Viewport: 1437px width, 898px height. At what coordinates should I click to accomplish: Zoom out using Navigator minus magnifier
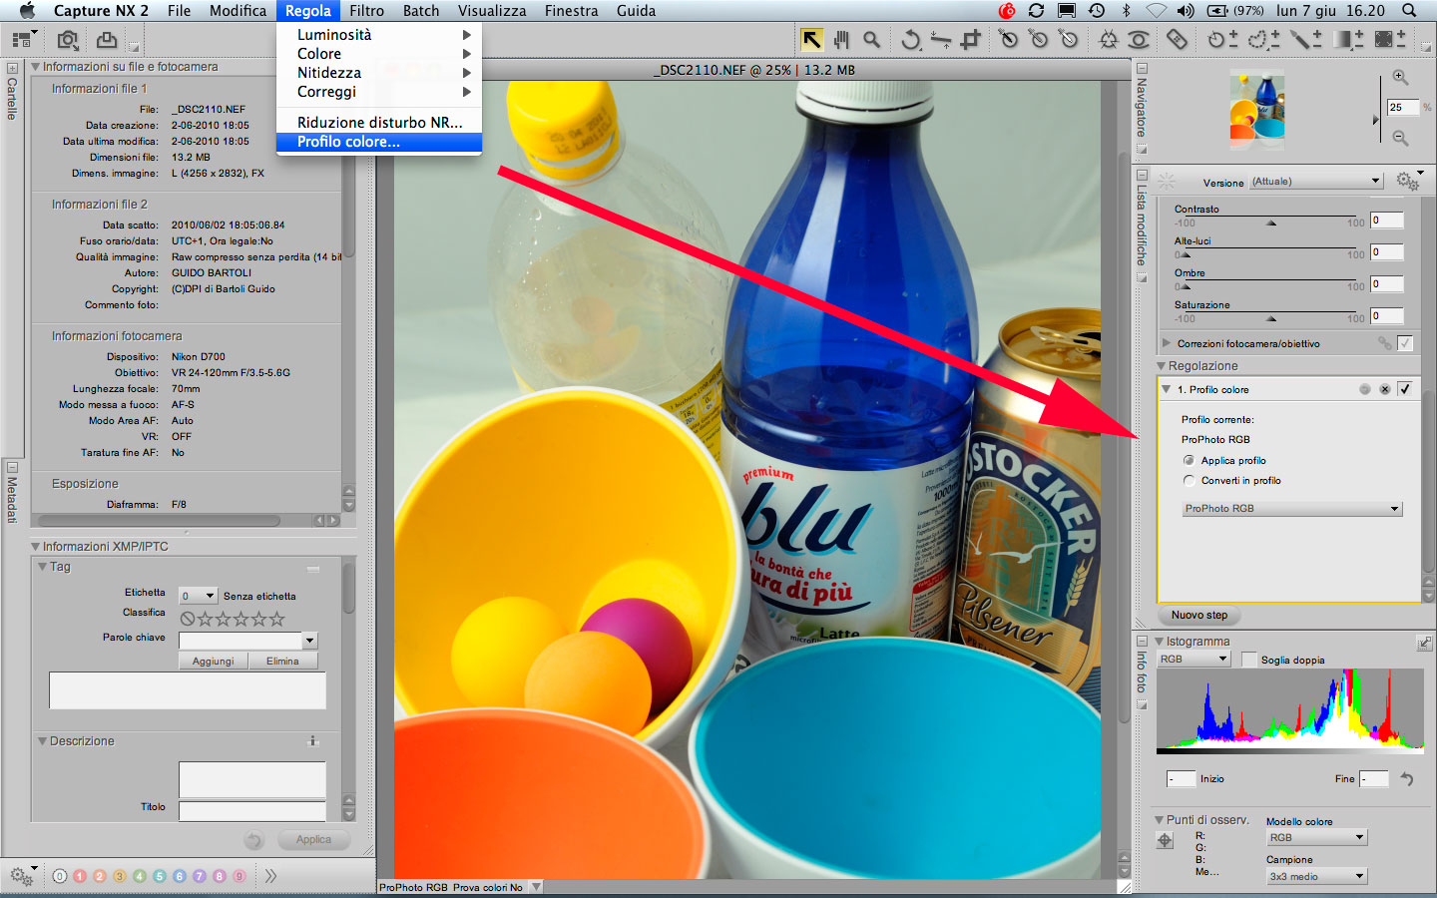pyautogui.click(x=1400, y=138)
